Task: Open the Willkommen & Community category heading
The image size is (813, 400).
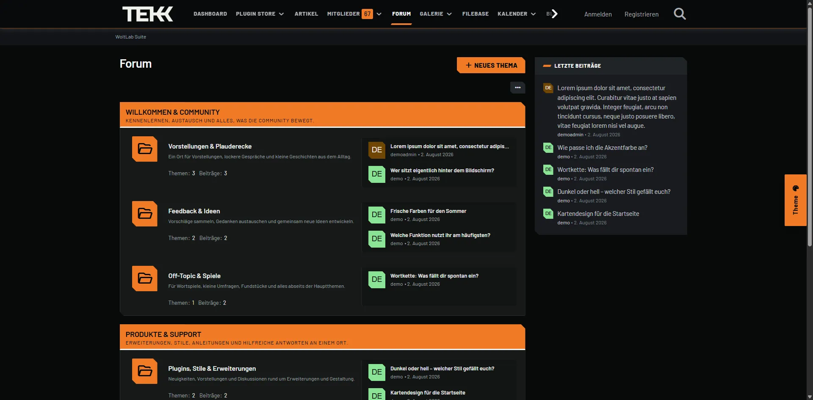Action: point(172,112)
